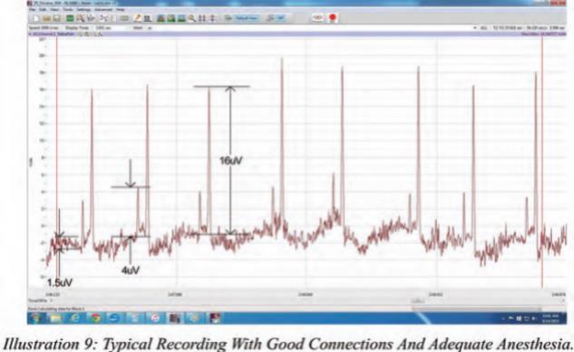
Task: Click the double cursor toolbar icon
Action: 202,18
